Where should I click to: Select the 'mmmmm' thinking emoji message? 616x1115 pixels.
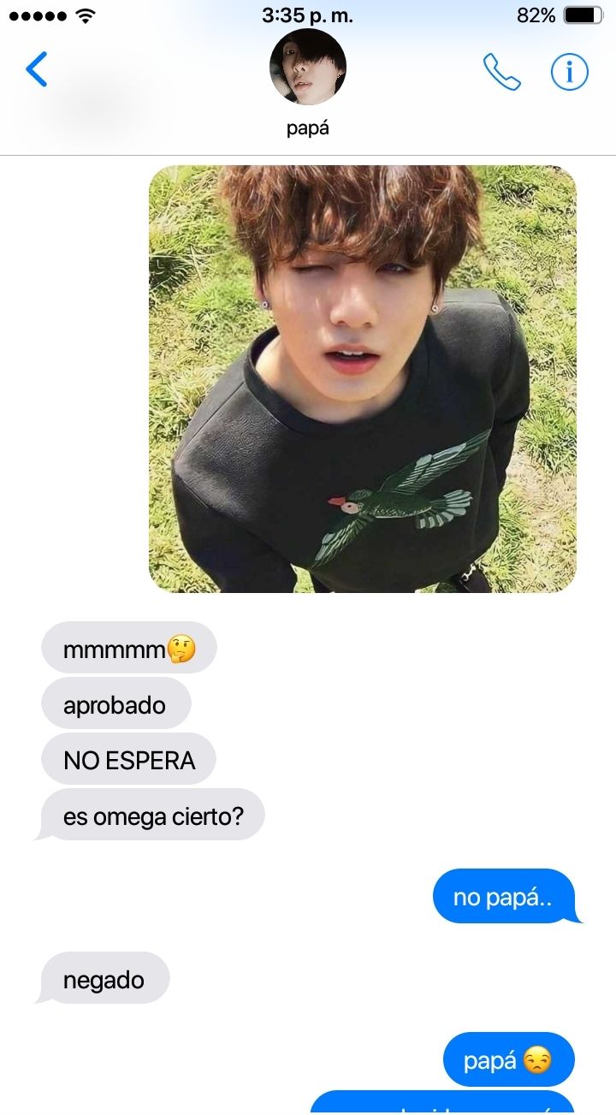[x=129, y=649]
